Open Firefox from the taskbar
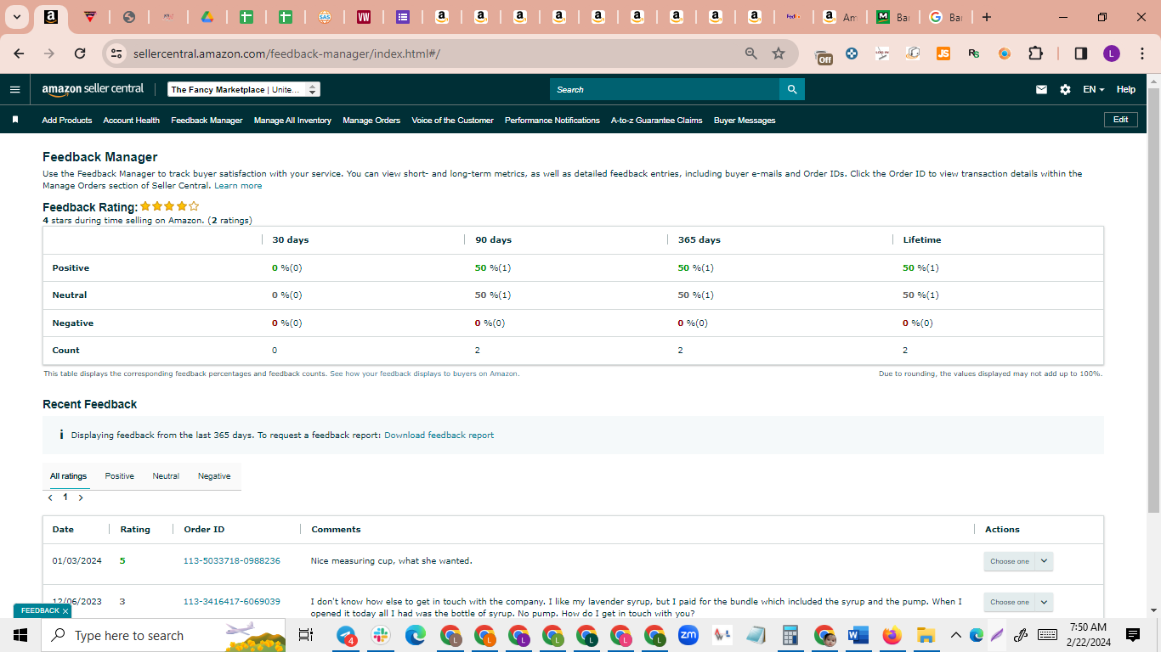 point(892,635)
